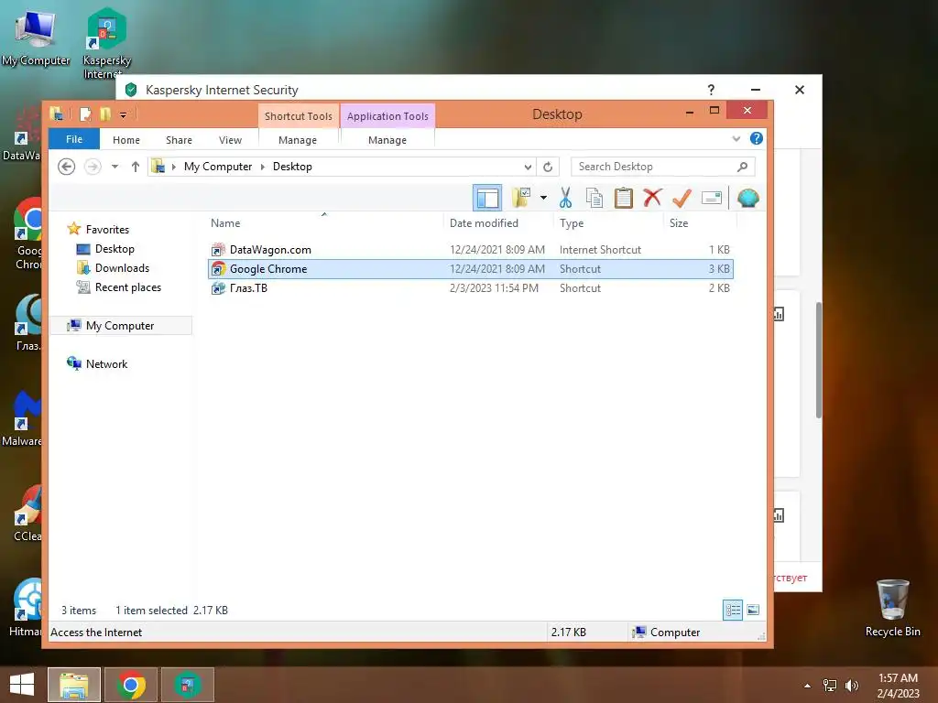The image size is (938, 703).
Task: Delete with the red X icon
Action: [652, 198]
